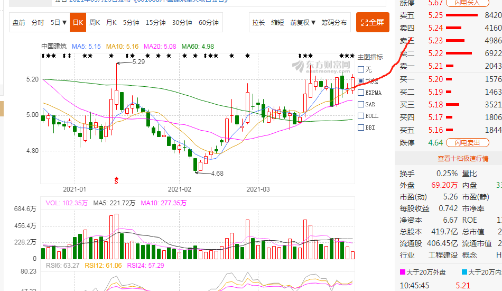This screenshot has height=291, width=502.
Task: Click 市盈(动) 5.26 value
Action: [450, 197]
